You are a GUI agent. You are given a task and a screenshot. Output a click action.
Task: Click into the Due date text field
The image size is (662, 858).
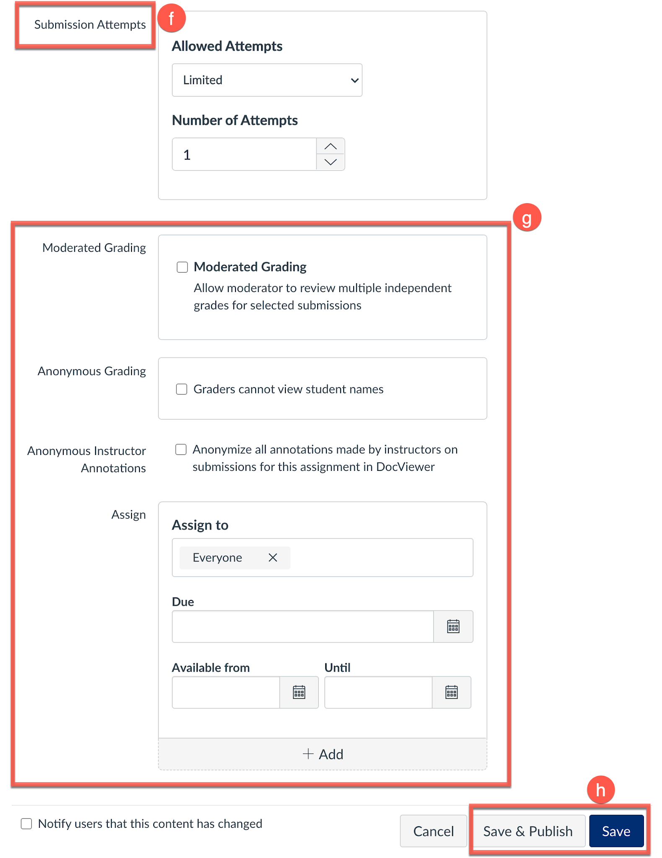coord(303,626)
